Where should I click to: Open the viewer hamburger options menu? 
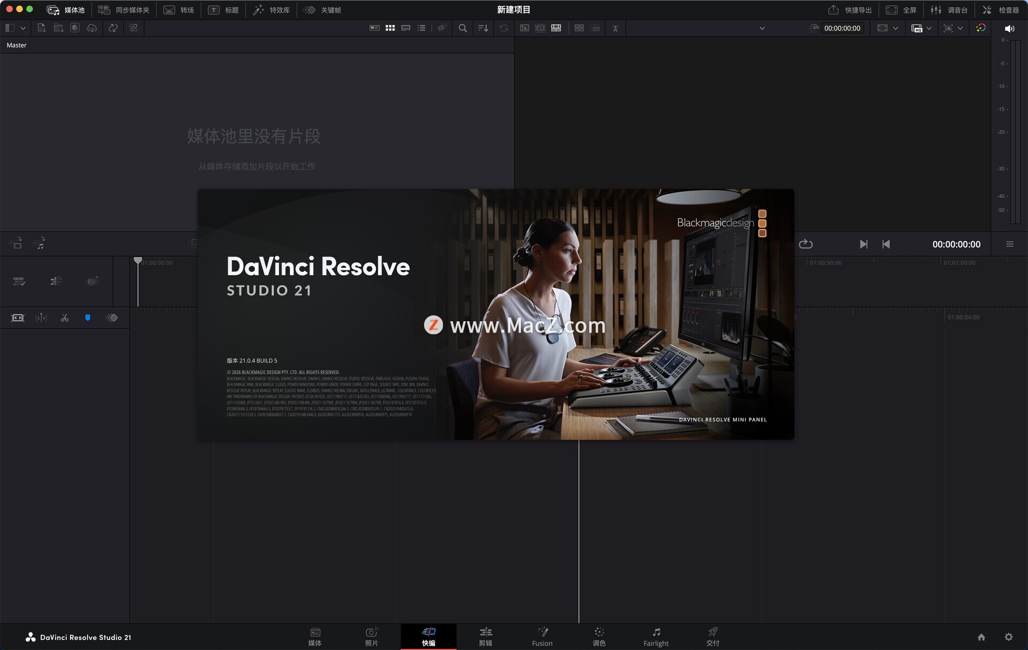pos(1010,244)
